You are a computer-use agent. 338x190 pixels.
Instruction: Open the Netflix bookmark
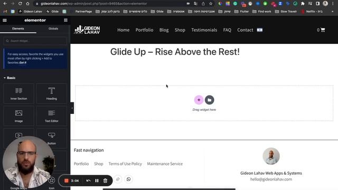tap(312, 12)
